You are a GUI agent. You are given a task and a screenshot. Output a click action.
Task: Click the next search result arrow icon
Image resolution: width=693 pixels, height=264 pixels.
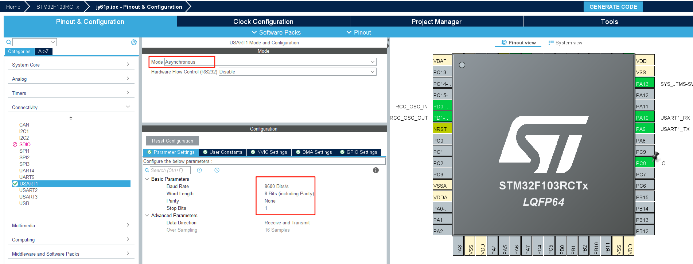217,170
